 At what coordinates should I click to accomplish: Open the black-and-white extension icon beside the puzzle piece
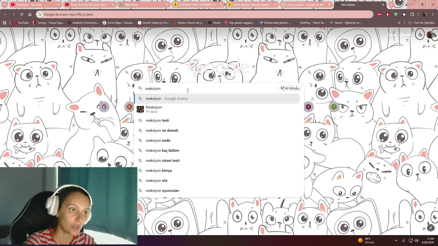tap(404, 14)
